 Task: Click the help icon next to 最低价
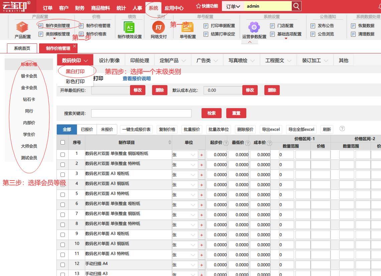[x=248, y=143]
